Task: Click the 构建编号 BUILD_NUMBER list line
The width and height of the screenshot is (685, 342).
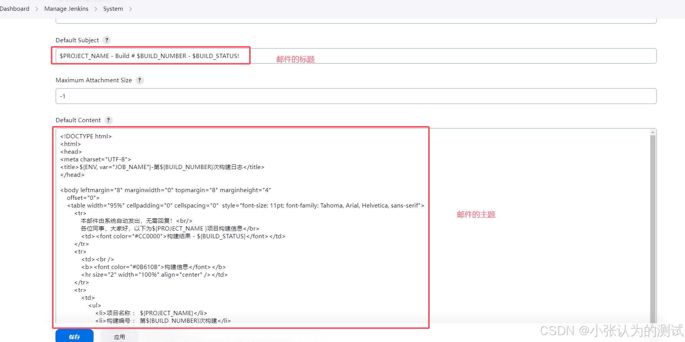Action: (x=163, y=320)
